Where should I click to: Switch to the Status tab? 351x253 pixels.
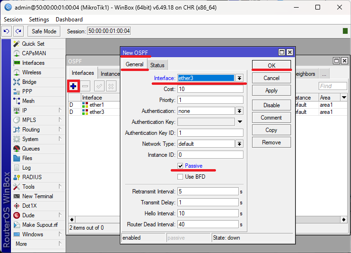click(x=157, y=65)
